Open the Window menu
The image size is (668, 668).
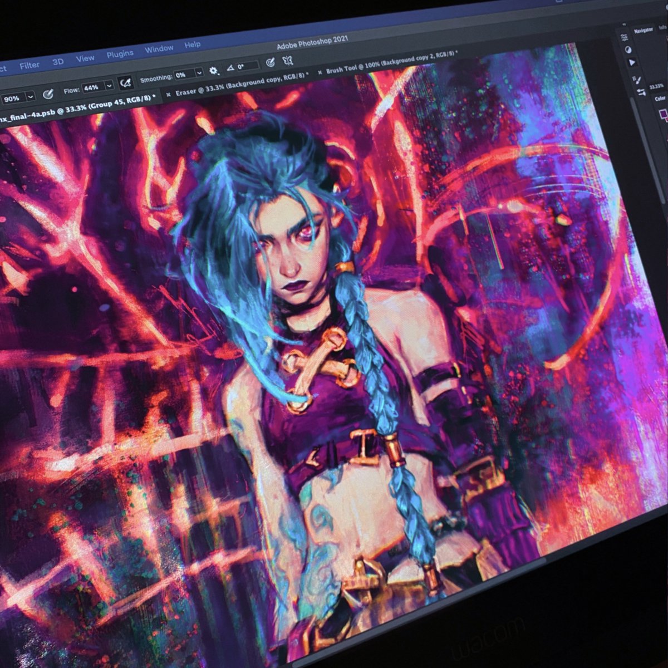pos(159,49)
